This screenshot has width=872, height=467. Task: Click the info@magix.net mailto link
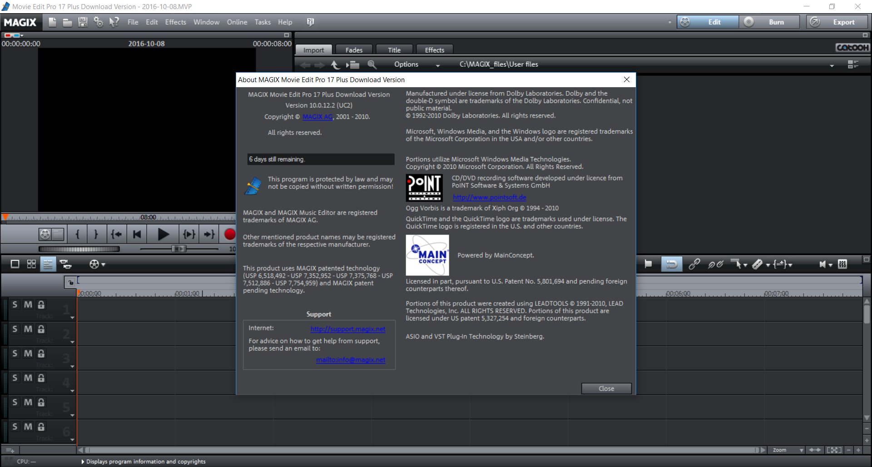coord(351,360)
